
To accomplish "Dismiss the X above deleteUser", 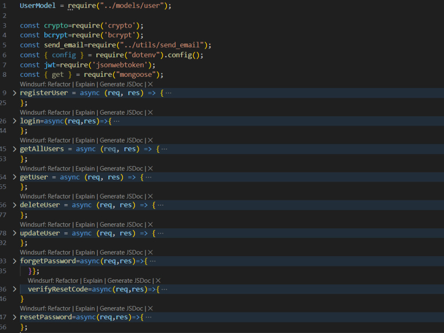I will point(151,197).
